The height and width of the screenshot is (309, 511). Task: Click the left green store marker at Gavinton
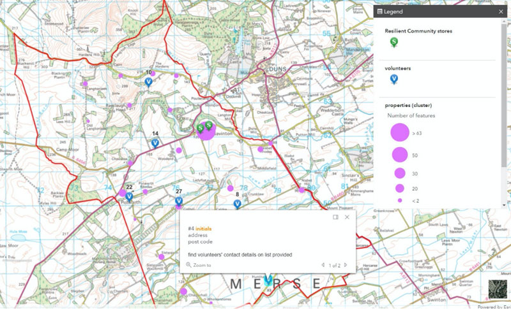(201, 129)
